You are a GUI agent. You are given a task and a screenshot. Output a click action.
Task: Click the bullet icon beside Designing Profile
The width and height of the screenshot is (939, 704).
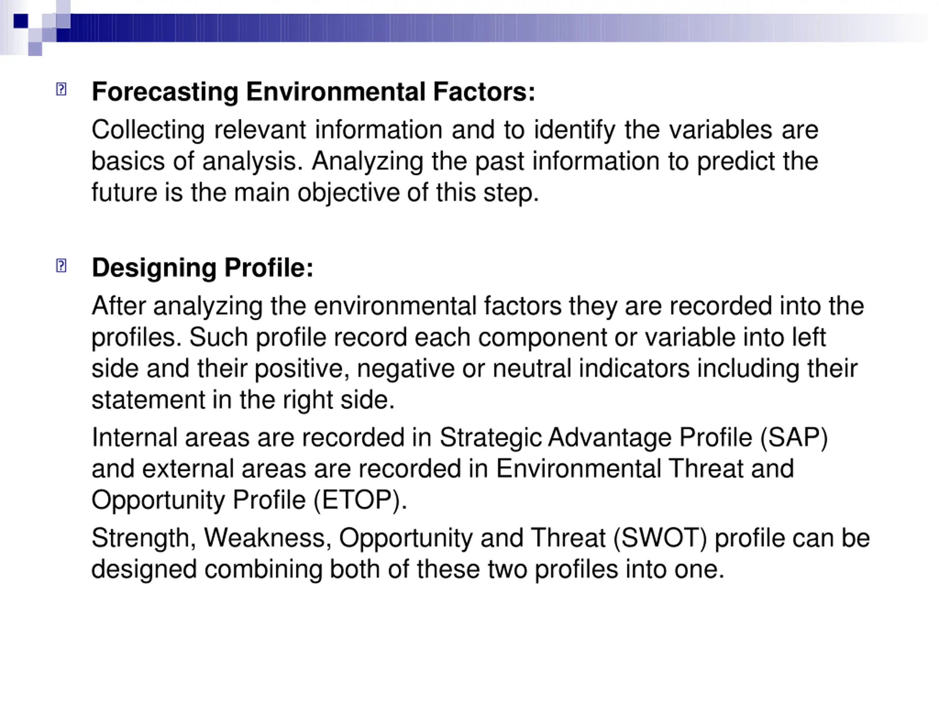click(61, 265)
